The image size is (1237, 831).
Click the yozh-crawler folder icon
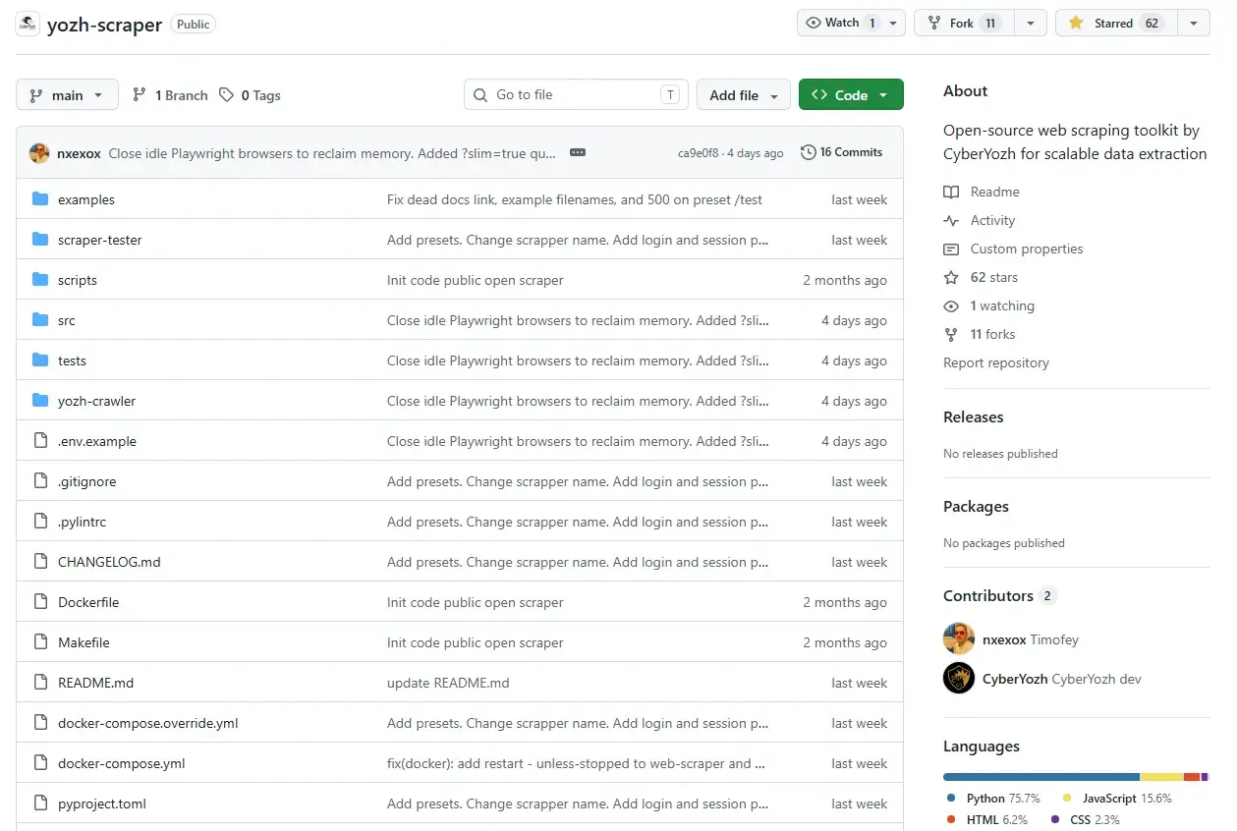click(x=40, y=401)
